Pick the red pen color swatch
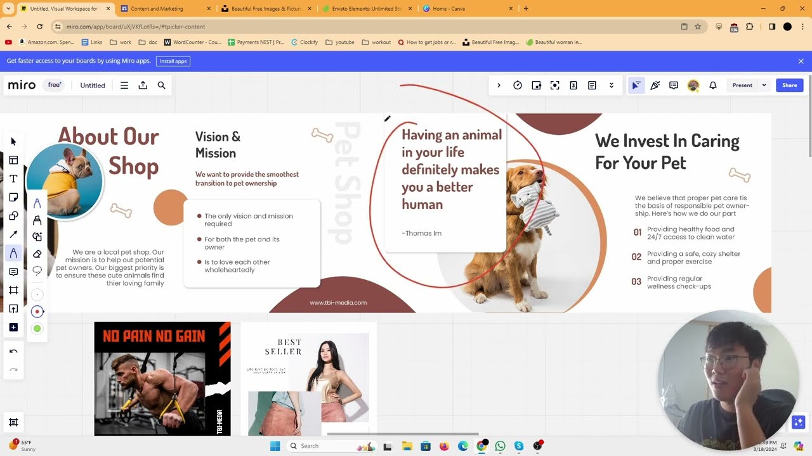The height and width of the screenshot is (456, 812). point(37,312)
